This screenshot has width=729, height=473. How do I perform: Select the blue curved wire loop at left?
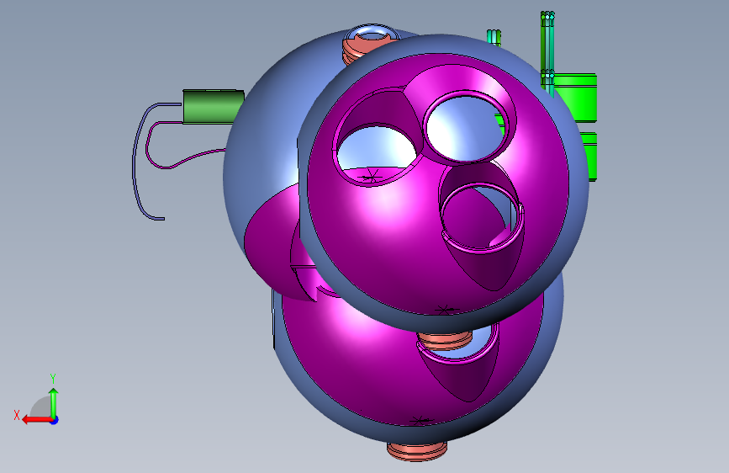[135, 161]
